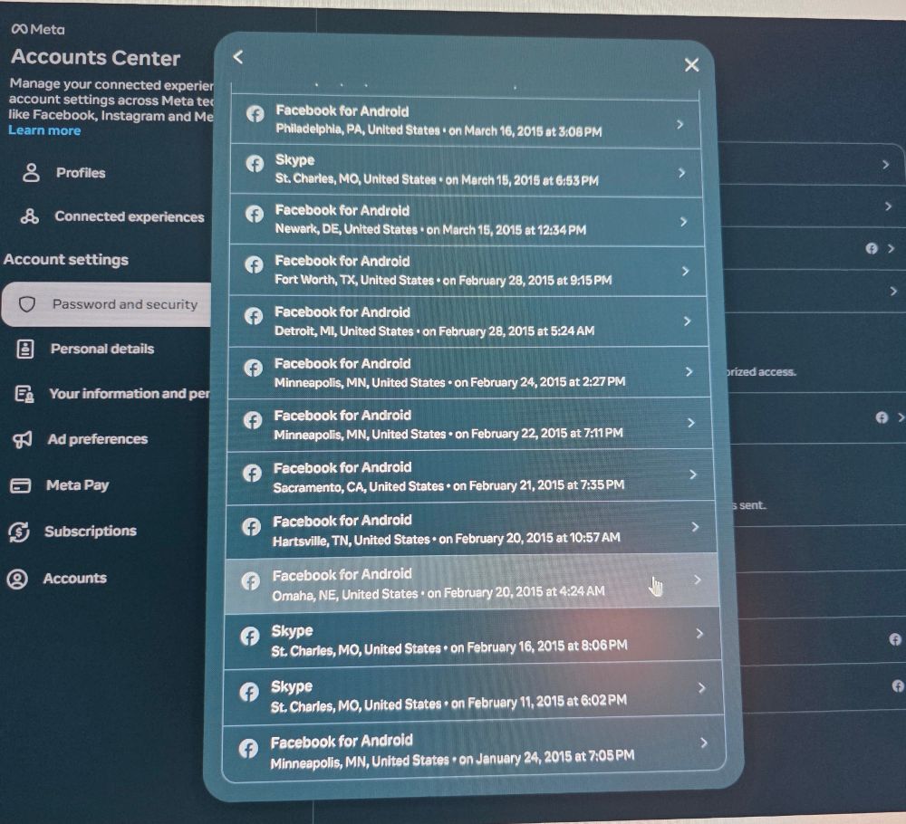Screen dimensions: 906x824
Task: Click the Subscriptions dollar icon
Action: pyautogui.click(x=19, y=532)
